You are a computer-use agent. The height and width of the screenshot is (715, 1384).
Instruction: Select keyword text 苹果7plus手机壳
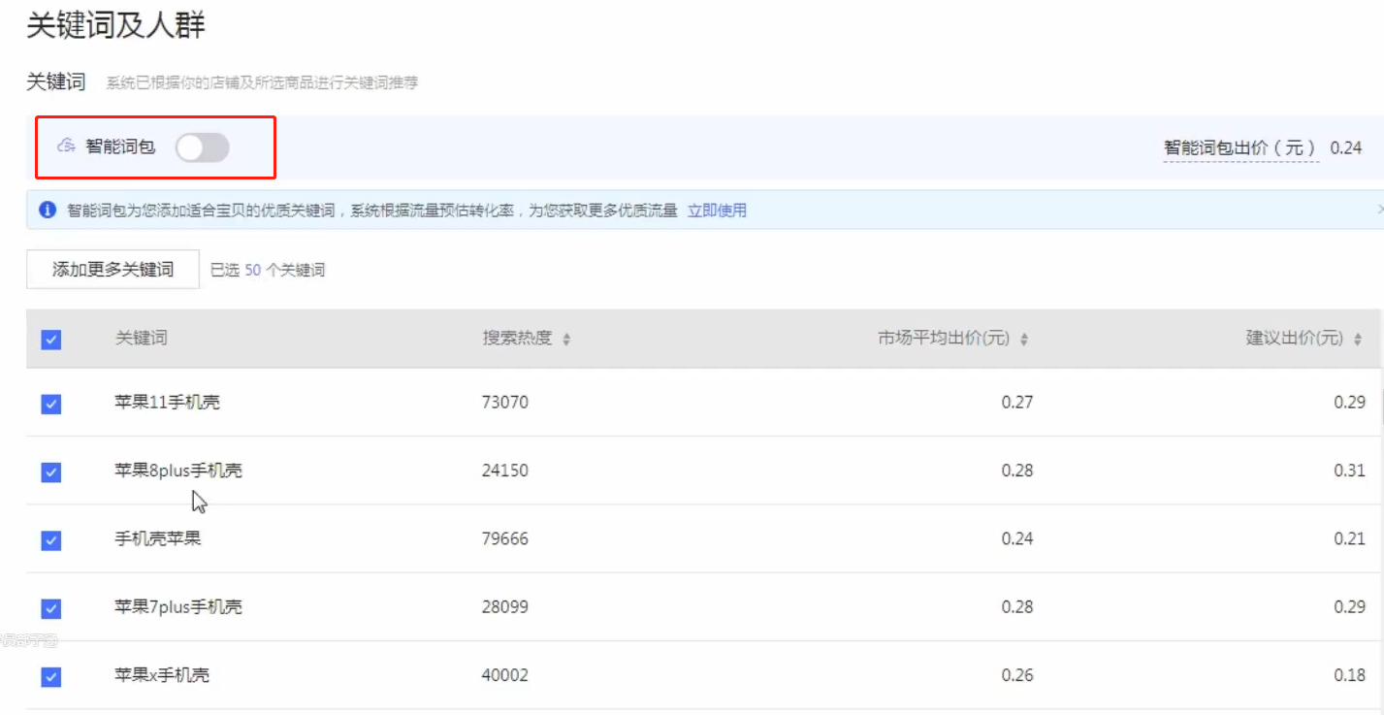[178, 607]
